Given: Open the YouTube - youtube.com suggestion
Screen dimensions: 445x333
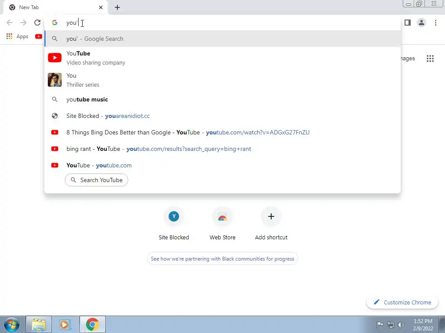Looking at the screenshot, I should 222,165.
